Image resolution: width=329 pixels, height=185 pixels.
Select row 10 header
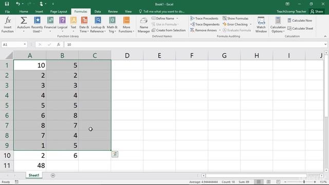pos(7,155)
